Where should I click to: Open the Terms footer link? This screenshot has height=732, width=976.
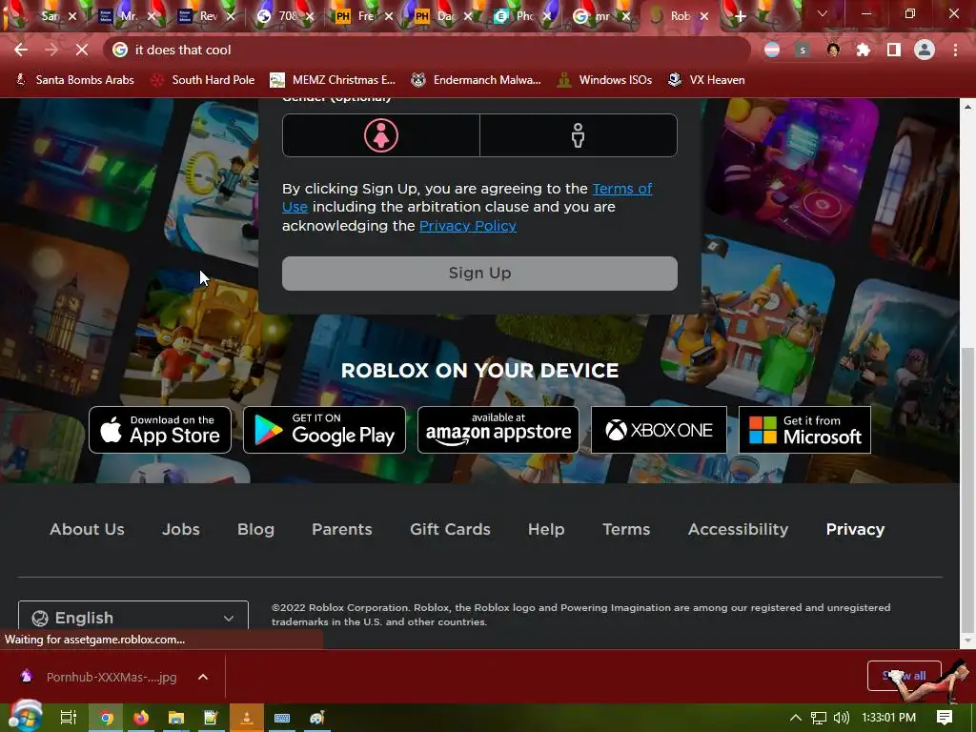626,529
